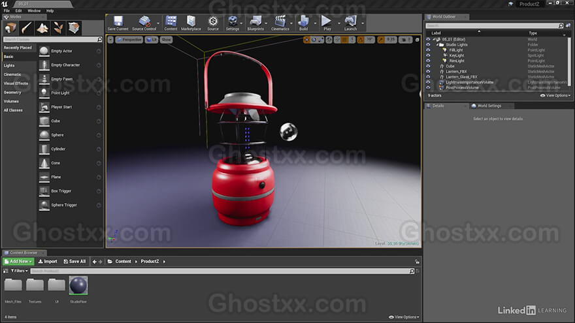Select Empty Actor in placement list
The width and height of the screenshot is (575, 323).
coord(70,51)
